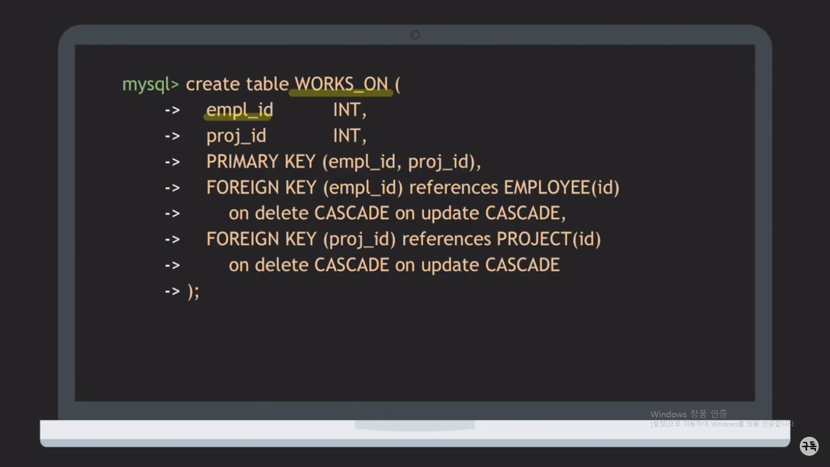
Task: Click the green mysql> prompt text
Action: (150, 84)
